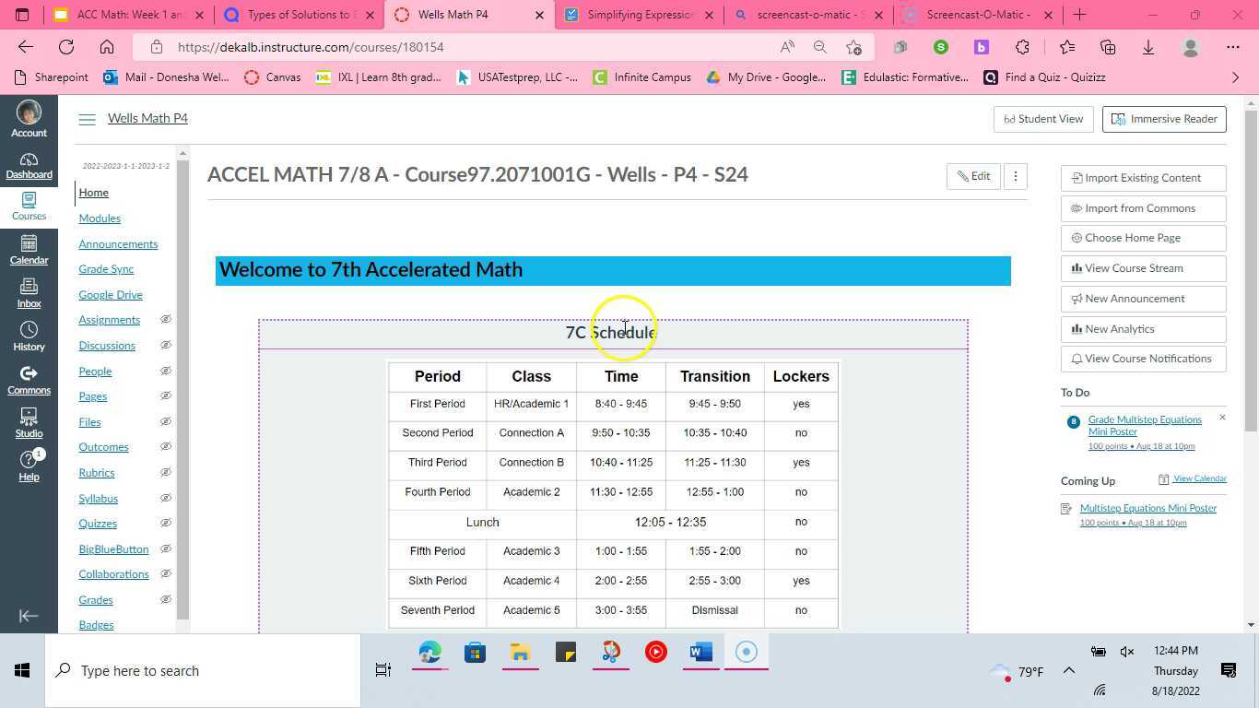The image size is (1259, 708).
Task: Open File Explorer from the taskbar
Action: pyautogui.click(x=520, y=653)
